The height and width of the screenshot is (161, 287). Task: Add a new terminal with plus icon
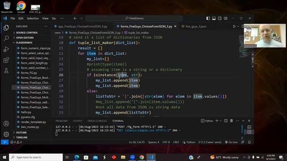click(x=217, y=121)
